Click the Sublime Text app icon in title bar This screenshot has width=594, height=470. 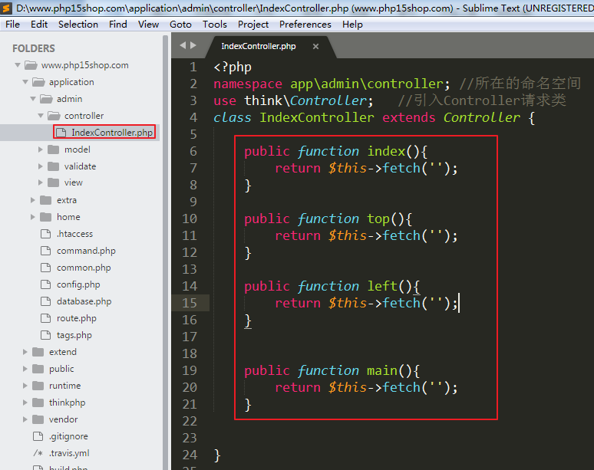pos(6,8)
